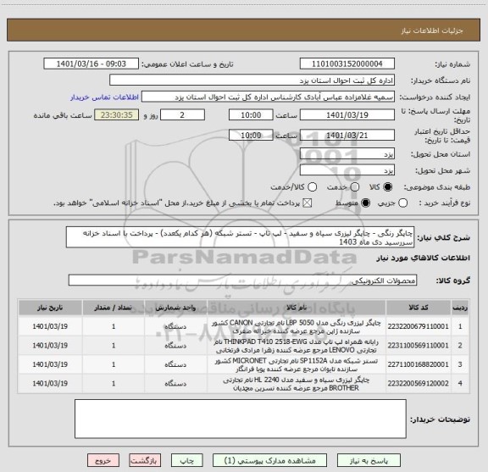
Task: Click the MICRONET SP1152A network tester name
Action: coord(297,364)
